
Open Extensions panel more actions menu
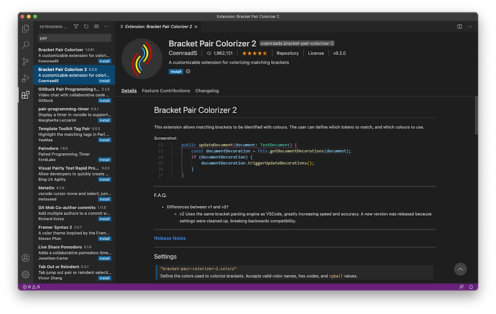pyautogui.click(x=106, y=26)
